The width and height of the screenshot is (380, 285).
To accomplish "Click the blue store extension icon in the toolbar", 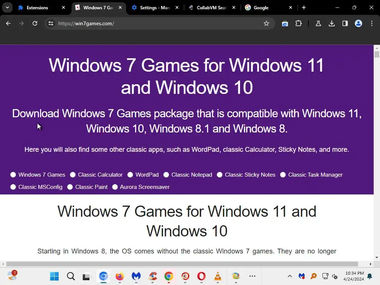I will pyautogui.click(x=285, y=23).
